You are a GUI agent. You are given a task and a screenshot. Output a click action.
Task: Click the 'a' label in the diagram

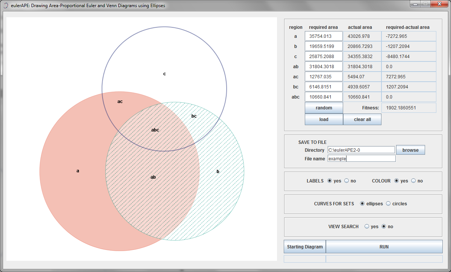click(78, 171)
